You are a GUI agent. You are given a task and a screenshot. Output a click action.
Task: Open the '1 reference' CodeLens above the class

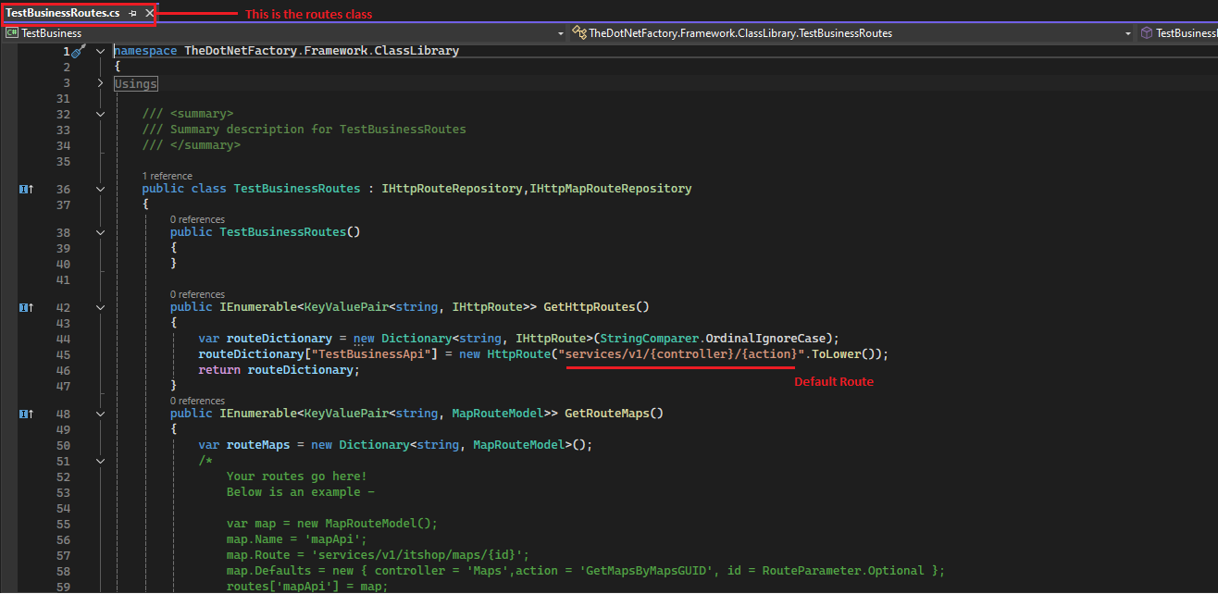(x=168, y=176)
